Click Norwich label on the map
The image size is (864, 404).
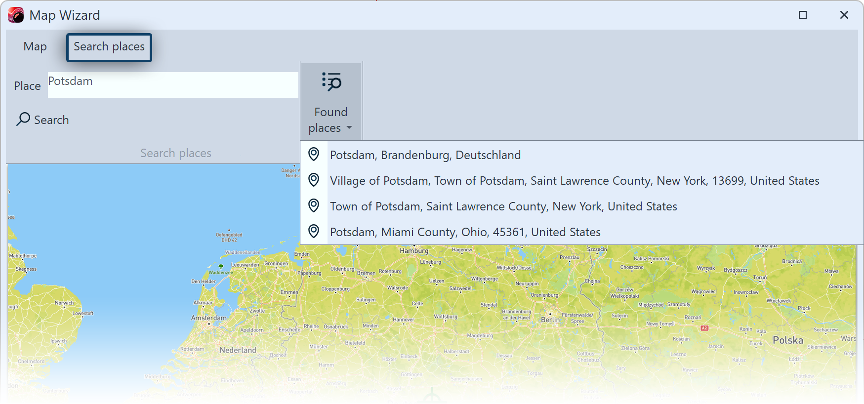[x=64, y=303]
